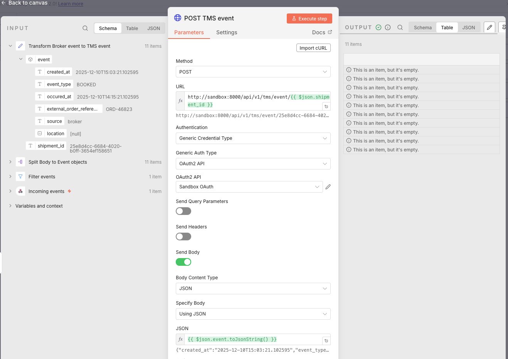This screenshot has height=359, width=508.
Task: Click the URL expression input field
Action: pos(254,101)
